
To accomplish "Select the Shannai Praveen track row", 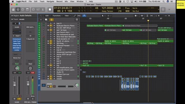I will pyautogui.click(x=59, y=46).
